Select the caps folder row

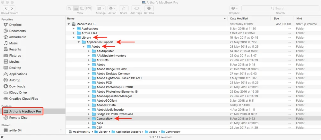coord(193,123)
